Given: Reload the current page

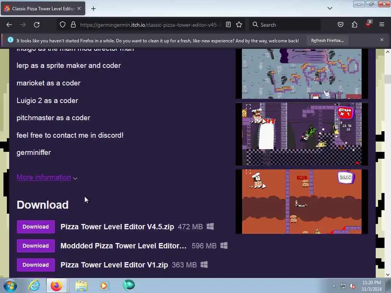Looking at the screenshot, I should pyautogui.click(x=37, y=25).
